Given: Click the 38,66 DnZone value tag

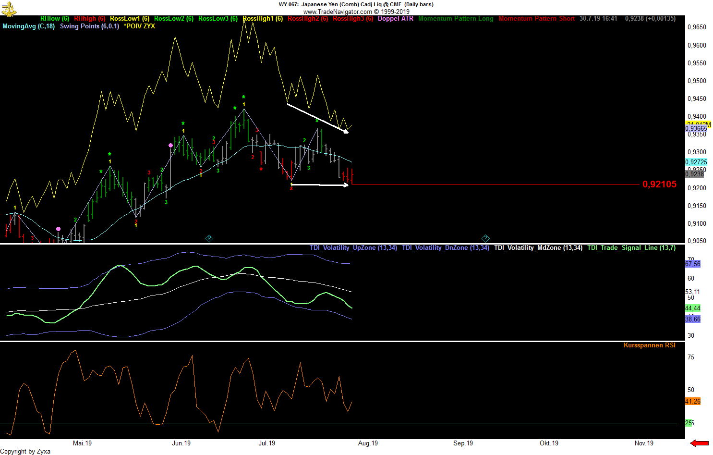Looking at the screenshot, I should (693, 319).
